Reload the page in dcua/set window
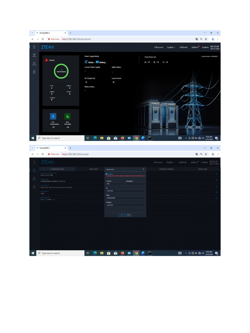This screenshot has height=333, width=250. [x=43, y=154]
